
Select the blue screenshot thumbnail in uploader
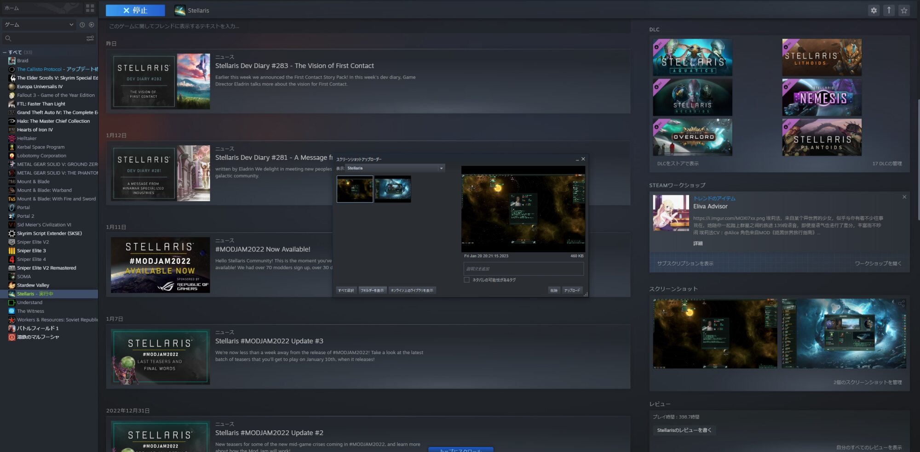[x=392, y=189]
